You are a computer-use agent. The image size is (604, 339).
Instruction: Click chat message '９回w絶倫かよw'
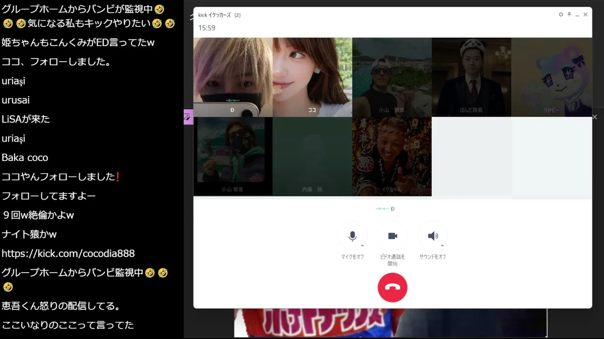pyautogui.click(x=38, y=215)
